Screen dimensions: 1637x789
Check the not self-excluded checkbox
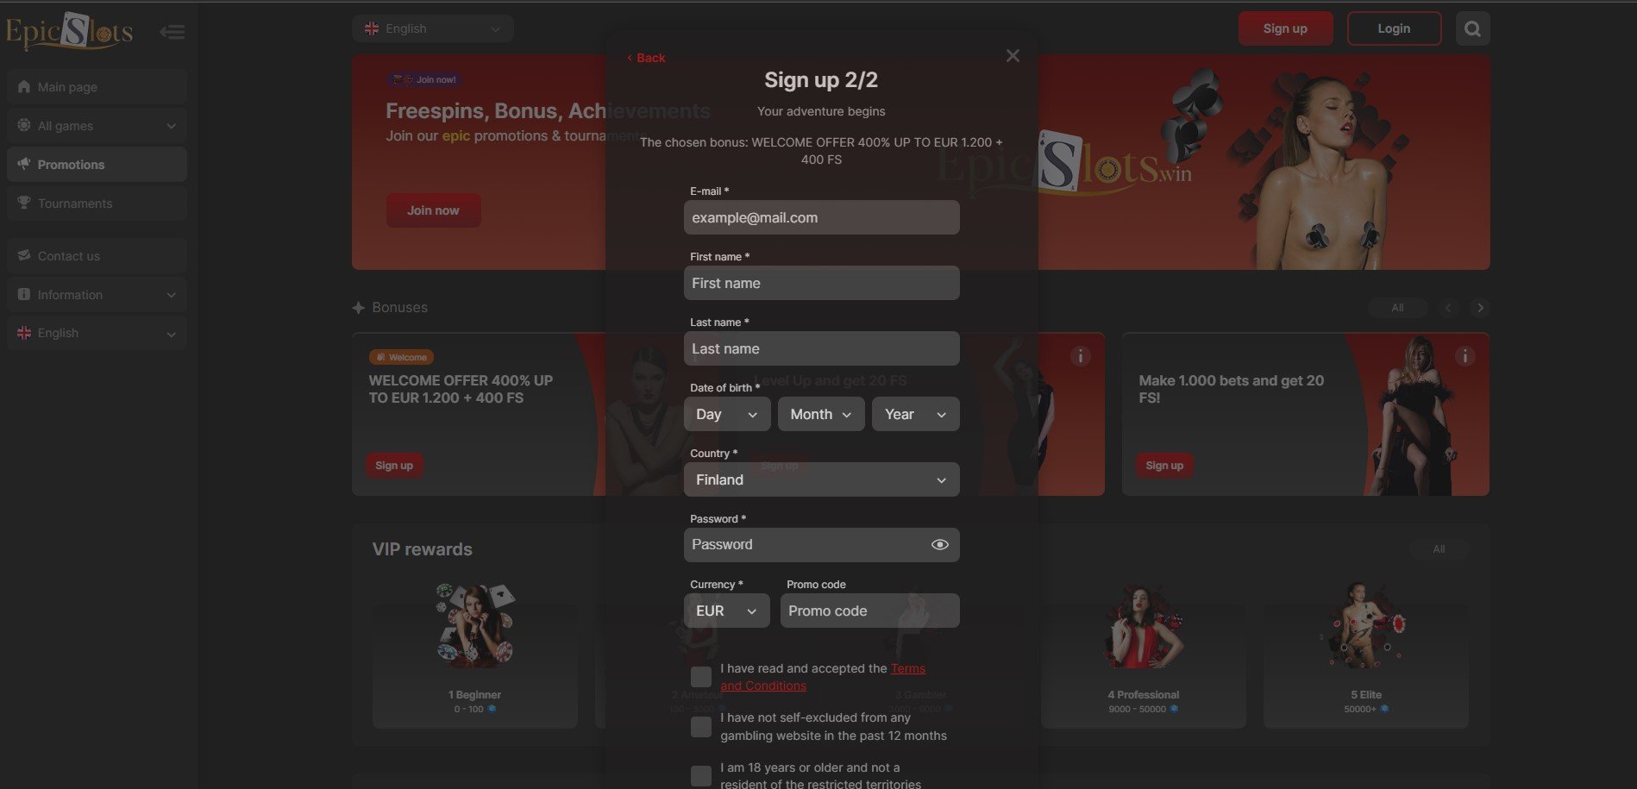click(x=701, y=727)
